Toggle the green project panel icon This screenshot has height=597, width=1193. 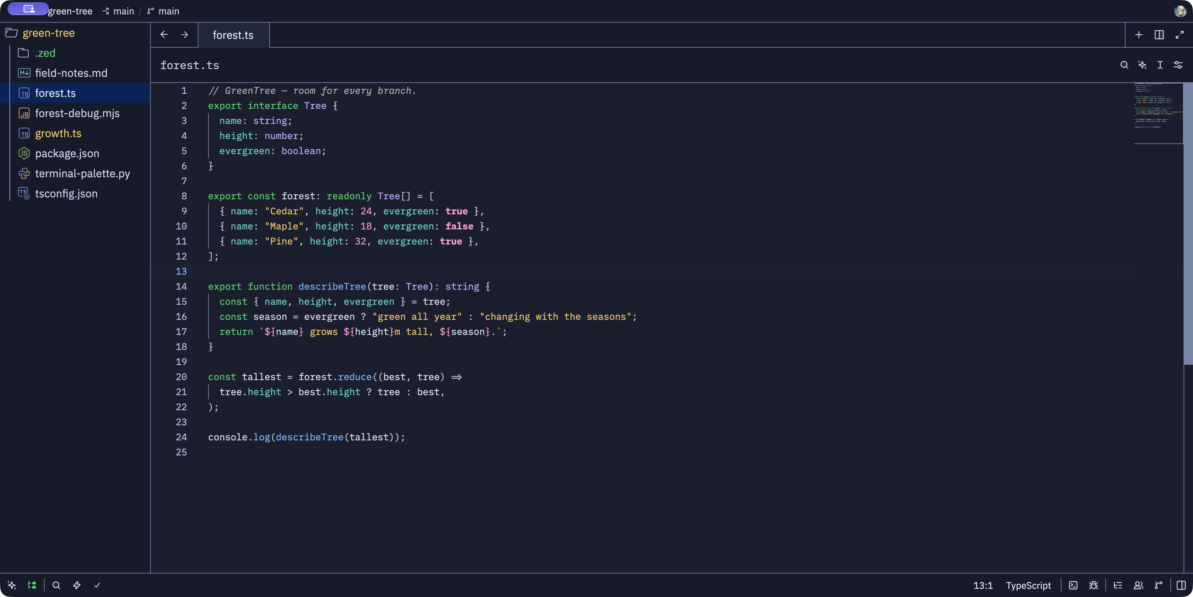pyautogui.click(x=32, y=585)
